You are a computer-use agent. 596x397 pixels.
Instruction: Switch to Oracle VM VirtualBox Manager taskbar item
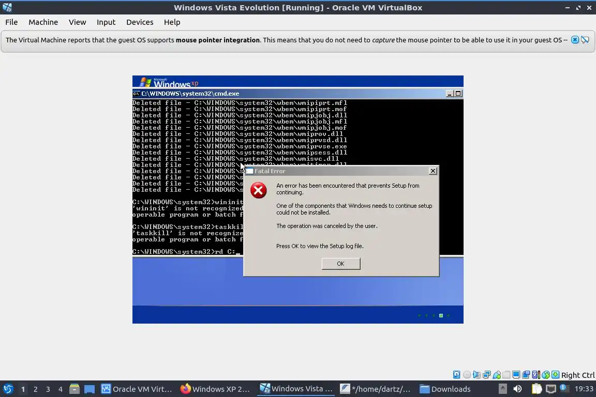pos(137,389)
